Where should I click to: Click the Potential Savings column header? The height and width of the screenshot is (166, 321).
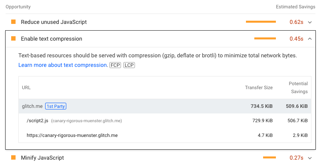298,88
